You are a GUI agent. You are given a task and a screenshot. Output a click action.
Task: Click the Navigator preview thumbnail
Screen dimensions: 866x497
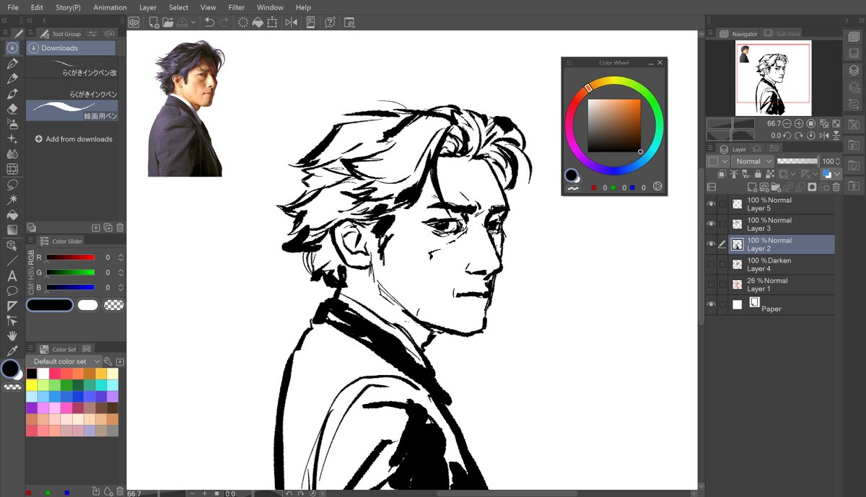[x=773, y=78]
